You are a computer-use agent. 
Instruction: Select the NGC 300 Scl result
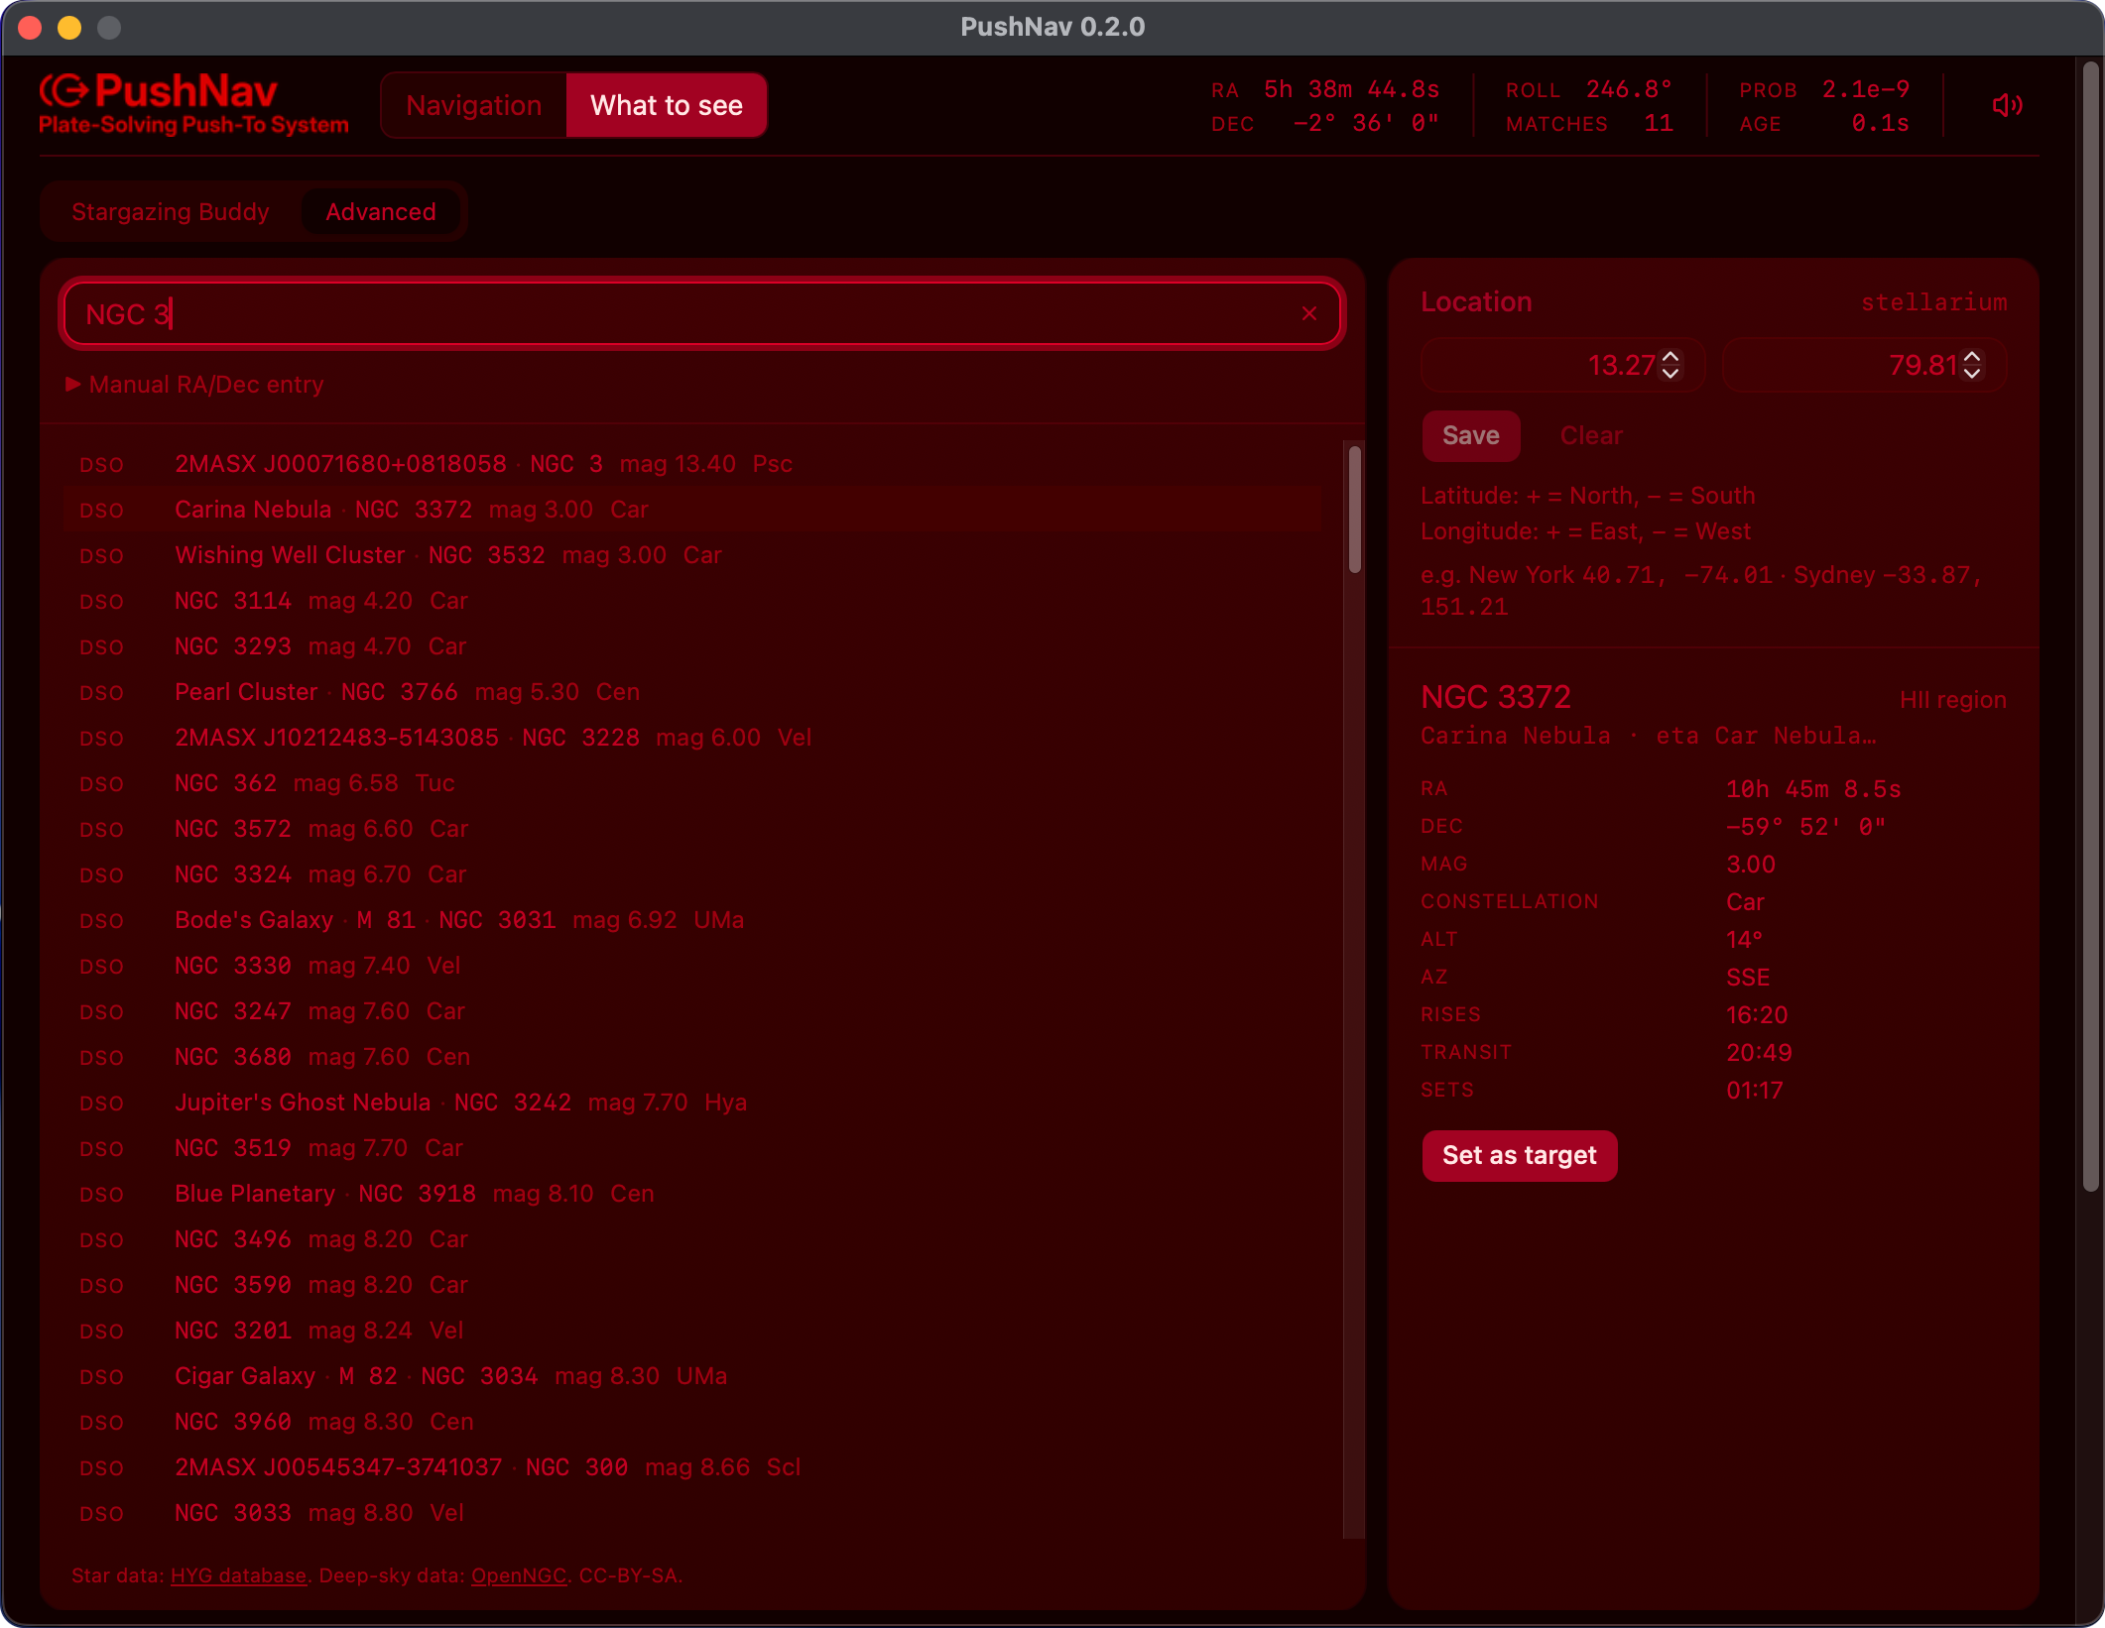pos(692,1467)
